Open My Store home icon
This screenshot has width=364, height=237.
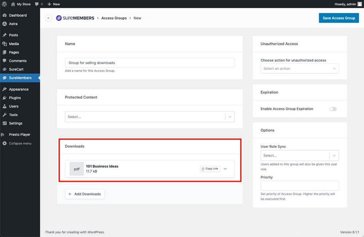(x=13, y=4)
